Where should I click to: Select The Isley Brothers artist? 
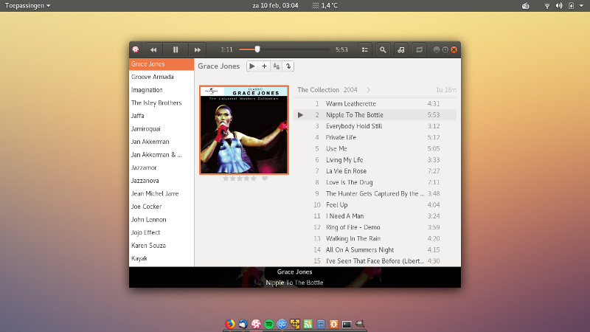(162, 103)
